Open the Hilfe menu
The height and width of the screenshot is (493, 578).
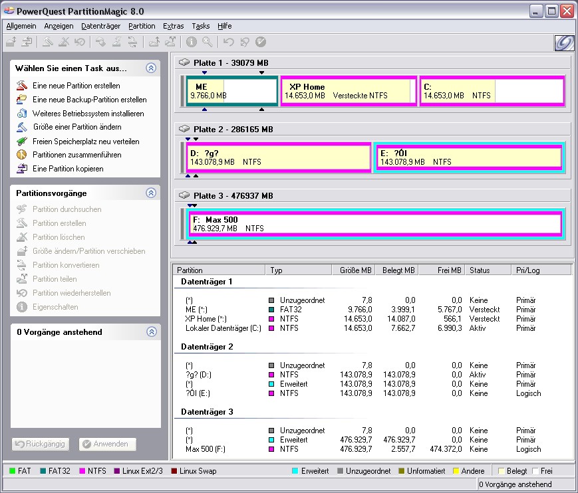point(225,26)
